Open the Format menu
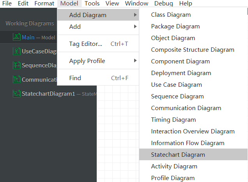Viewport: 248px width, 182px height. (x=44, y=3)
